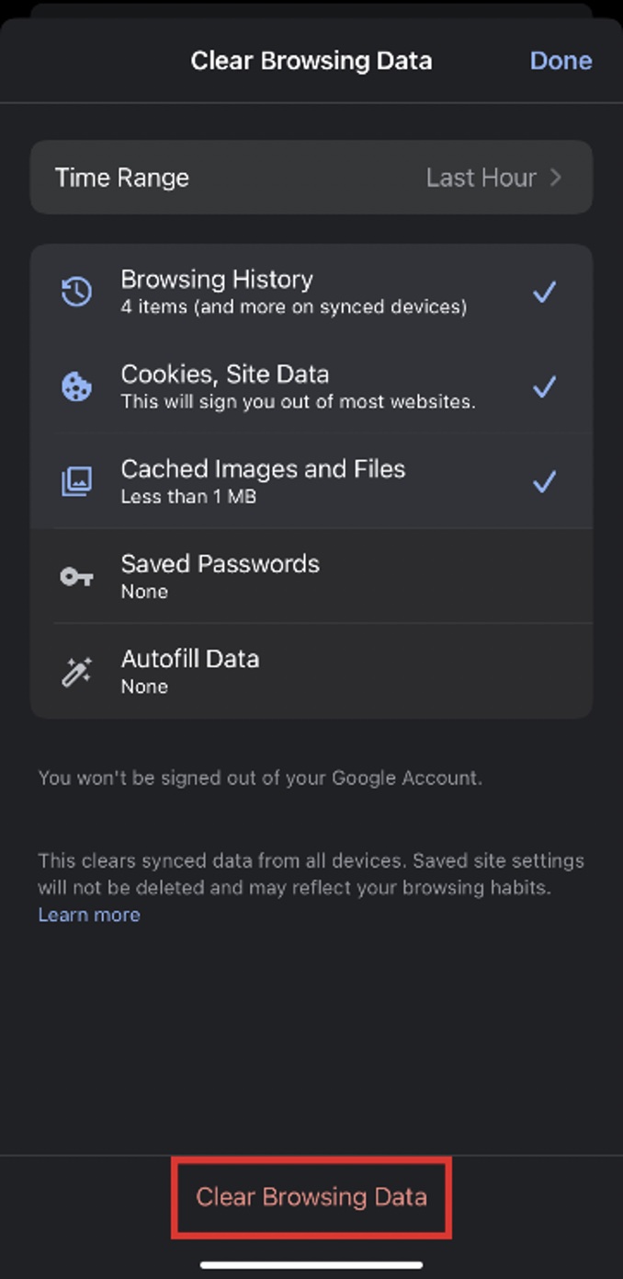Image resolution: width=623 pixels, height=1279 pixels.
Task: Uncheck the Cookies, Site Data checkmark
Action: tap(544, 387)
